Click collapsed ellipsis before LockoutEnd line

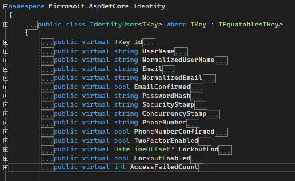(47, 150)
